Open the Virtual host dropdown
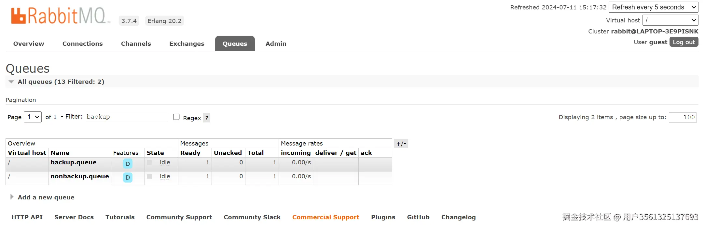The image size is (705, 228). (x=670, y=20)
